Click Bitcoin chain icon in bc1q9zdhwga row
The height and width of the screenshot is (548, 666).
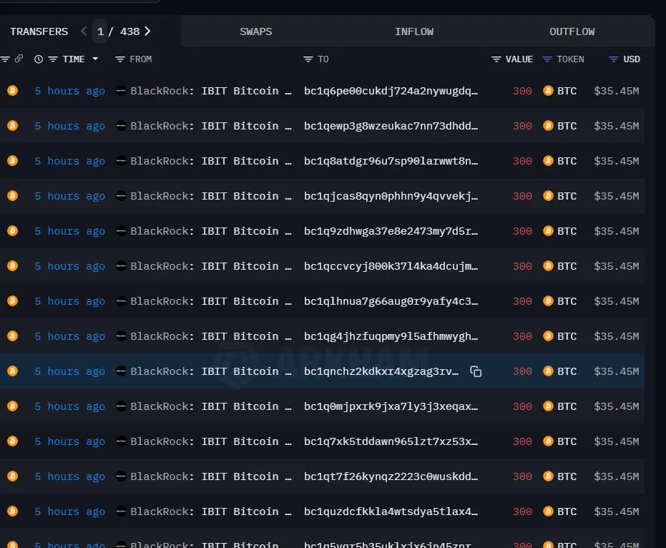(x=13, y=230)
